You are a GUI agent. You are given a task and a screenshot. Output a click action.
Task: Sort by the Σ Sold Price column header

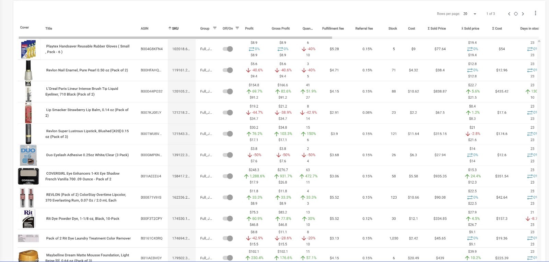[x=436, y=28]
